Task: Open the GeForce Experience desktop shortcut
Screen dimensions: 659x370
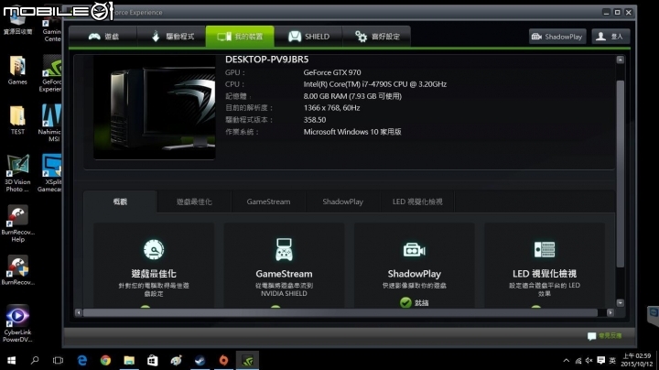Action: [x=51, y=73]
